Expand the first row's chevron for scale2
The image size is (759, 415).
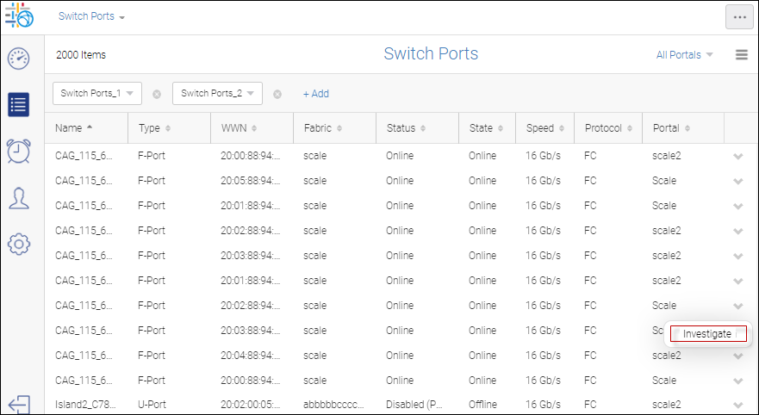pyautogui.click(x=738, y=157)
